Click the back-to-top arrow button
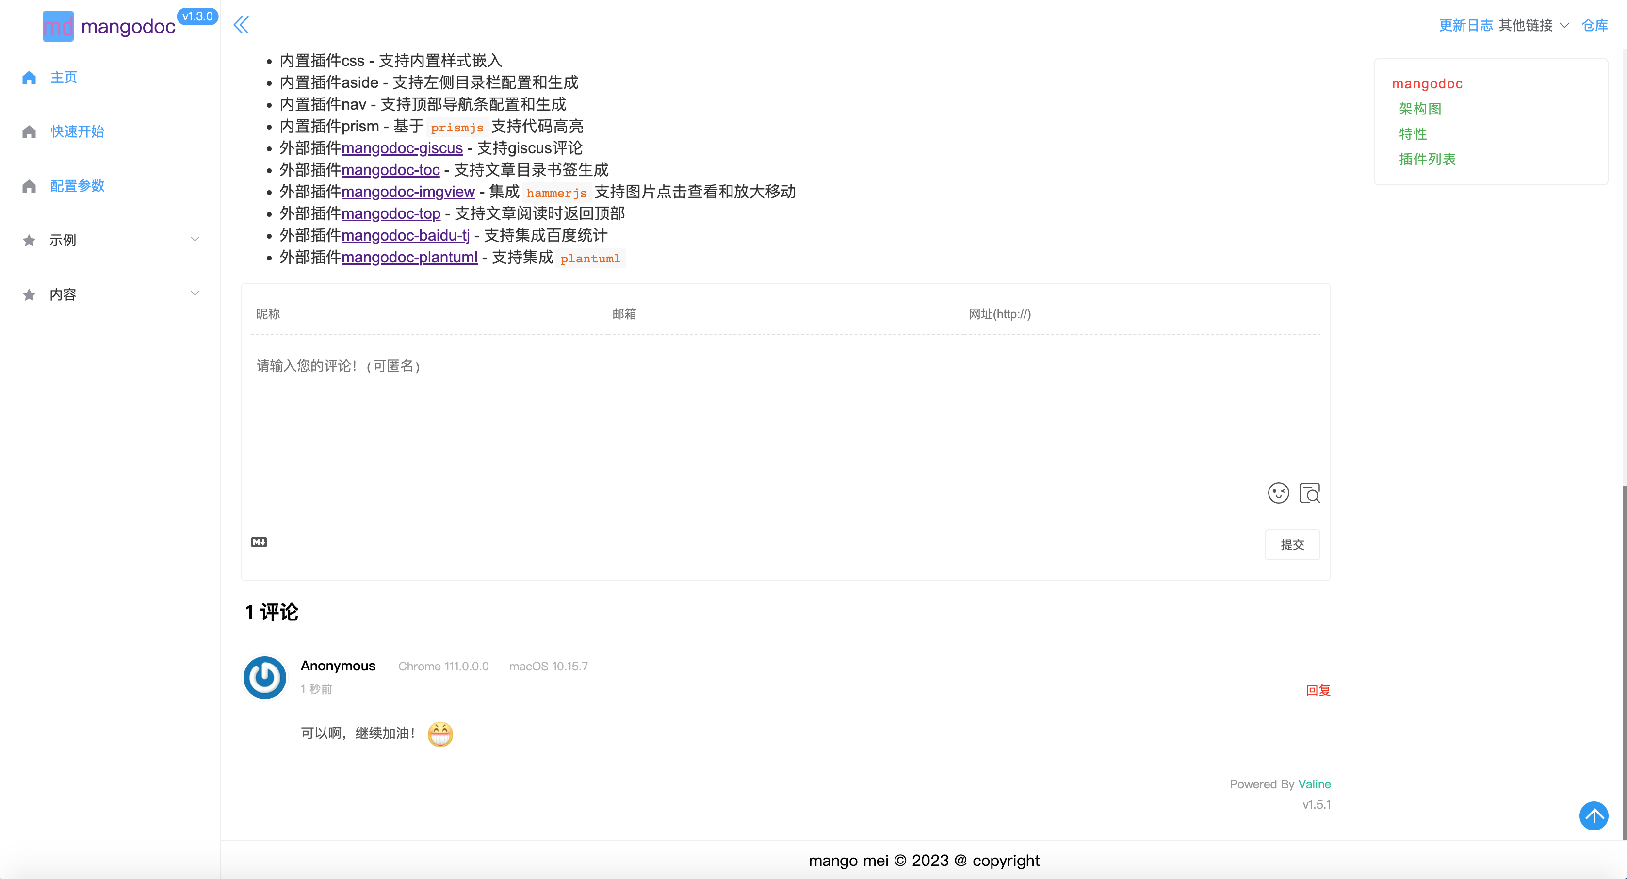Screen dimensions: 1627x879 click(1594, 816)
